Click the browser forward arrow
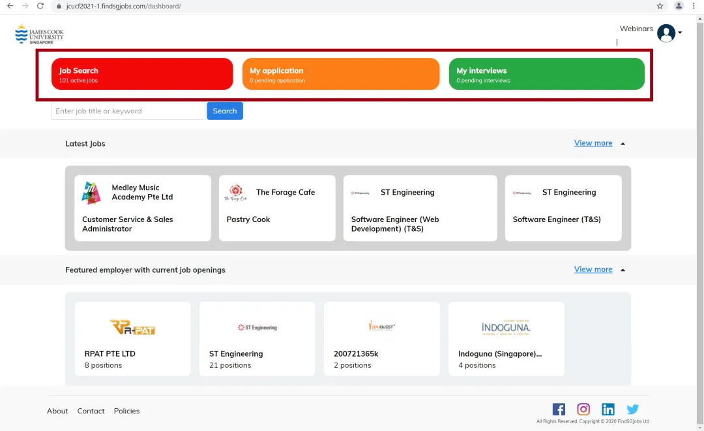 [x=25, y=6]
